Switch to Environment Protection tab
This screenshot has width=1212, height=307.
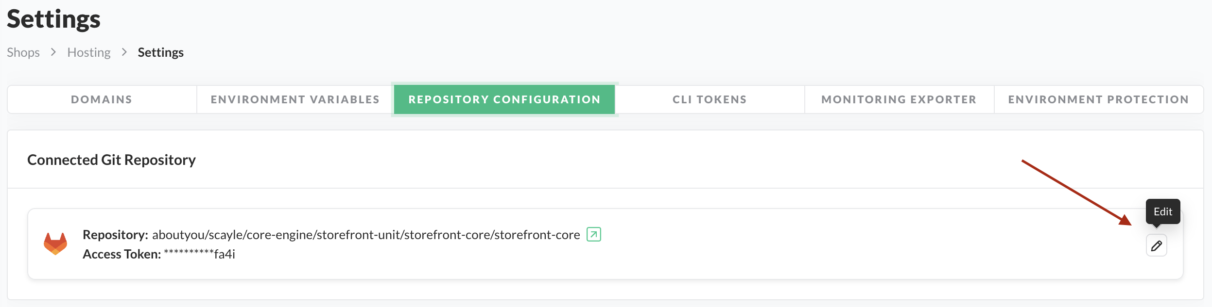pyautogui.click(x=1098, y=99)
